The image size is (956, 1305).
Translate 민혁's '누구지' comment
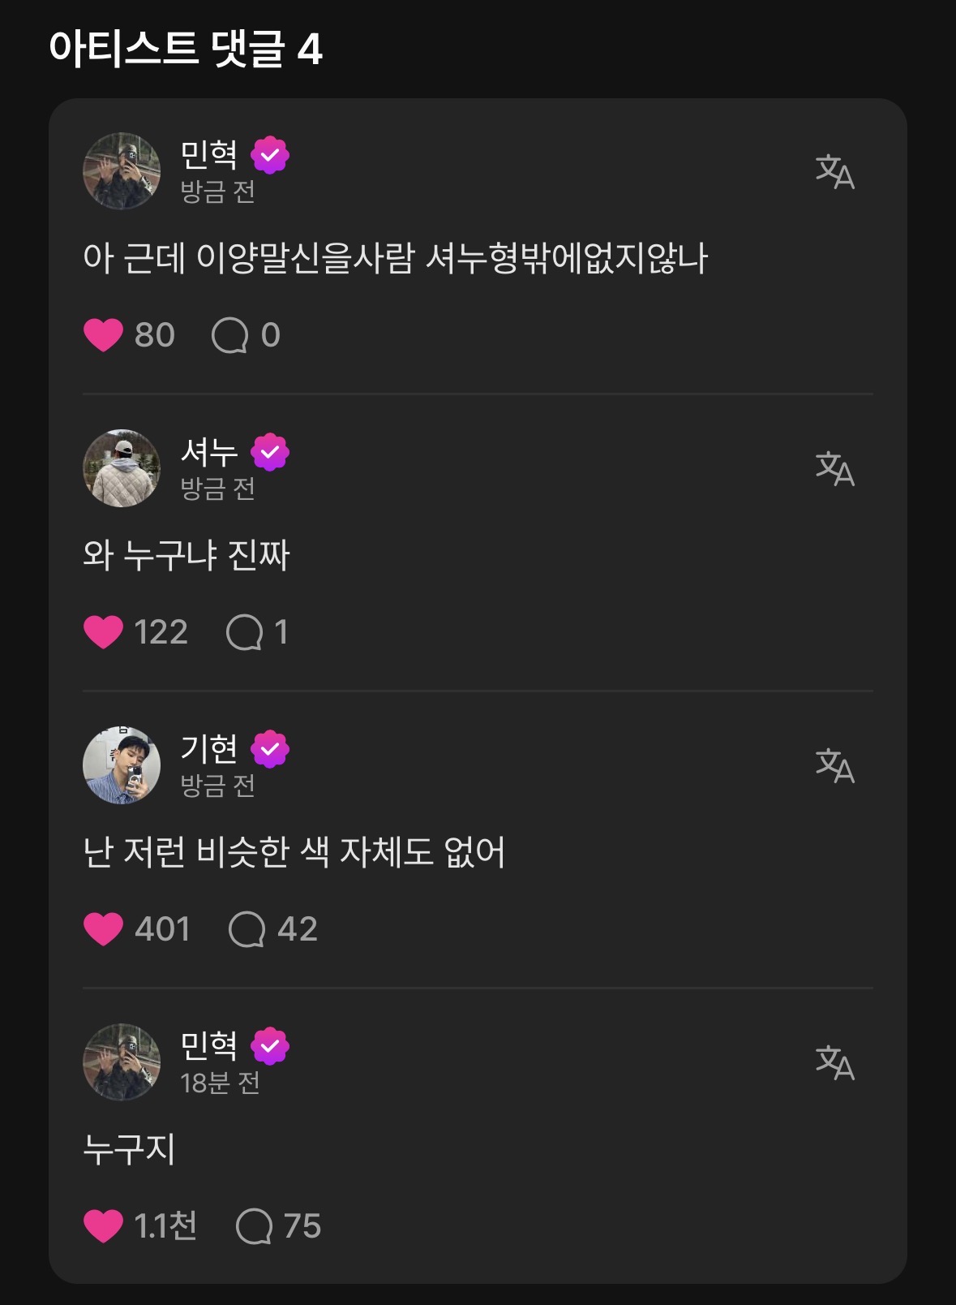[x=834, y=1062]
